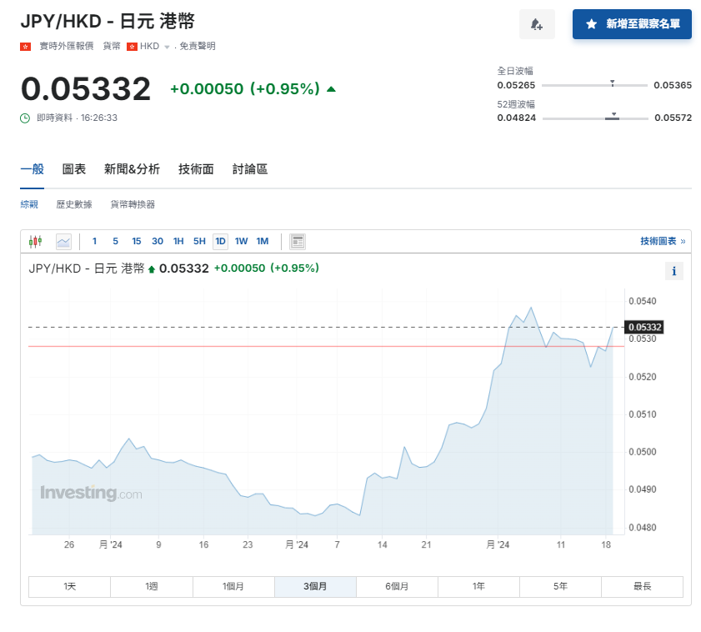Image resolution: width=701 pixels, height=632 pixels.
Task: Click the create alert bell icon
Action: pyautogui.click(x=536, y=24)
